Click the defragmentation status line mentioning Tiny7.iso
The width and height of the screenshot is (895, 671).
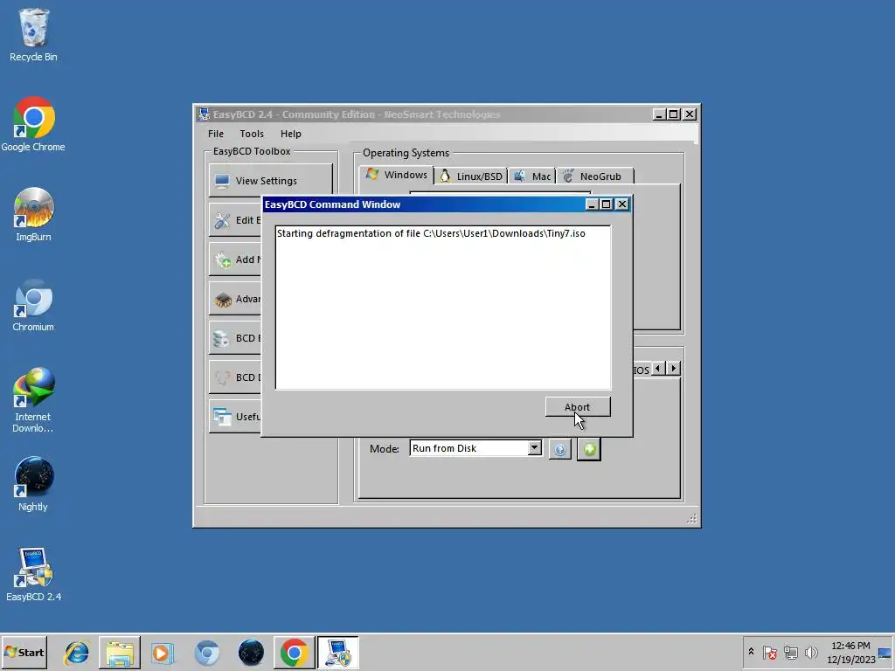click(431, 233)
